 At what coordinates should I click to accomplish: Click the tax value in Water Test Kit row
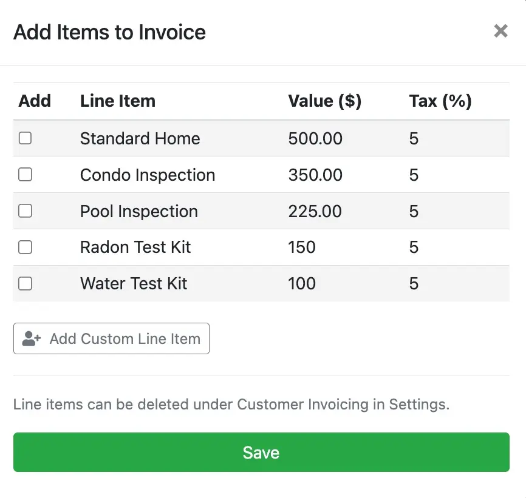point(414,284)
